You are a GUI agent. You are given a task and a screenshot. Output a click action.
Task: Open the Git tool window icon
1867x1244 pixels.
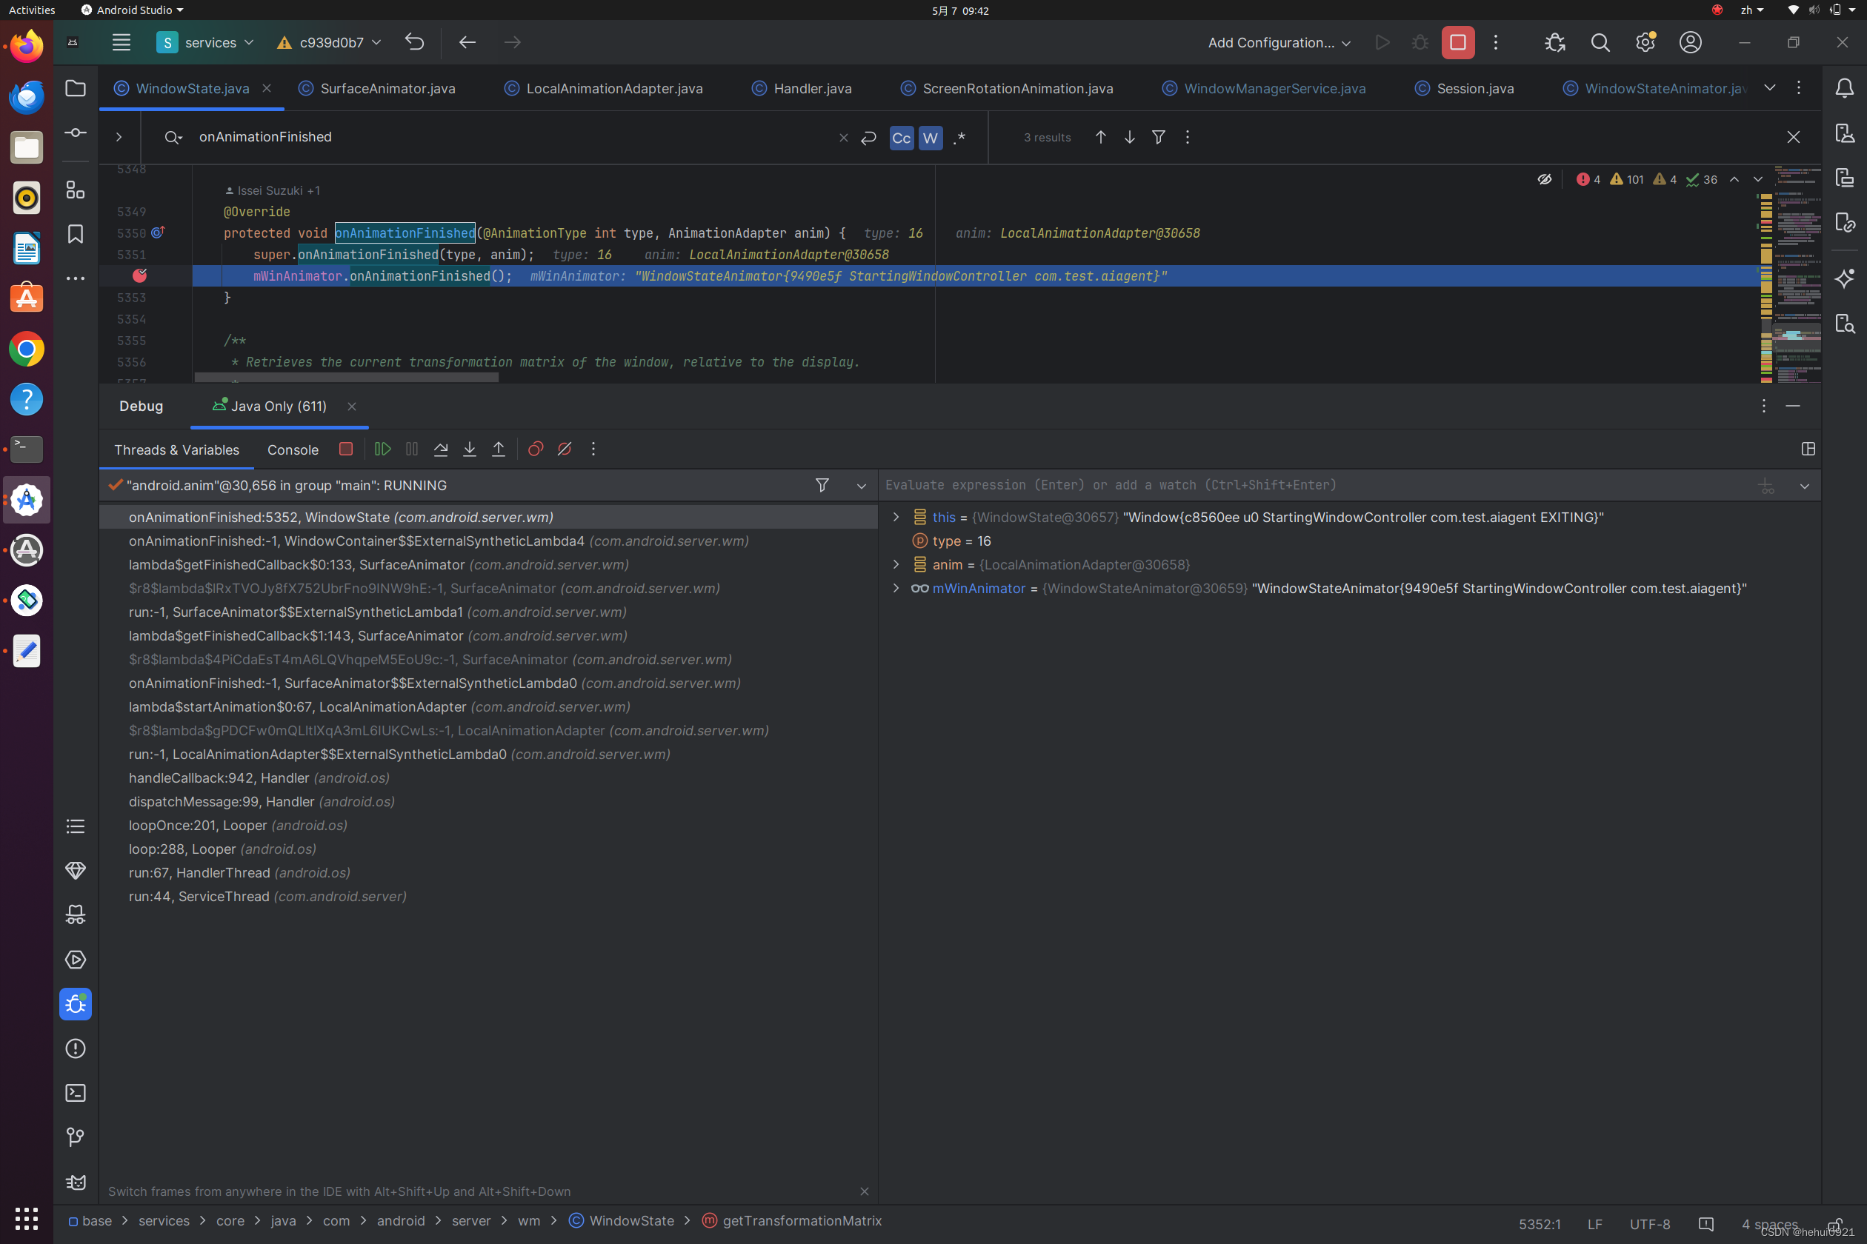point(76,1137)
